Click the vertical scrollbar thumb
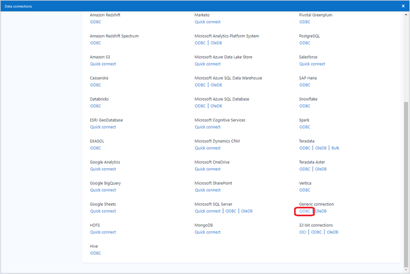This screenshot has height=274, width=410. click(x=406, y=184)
